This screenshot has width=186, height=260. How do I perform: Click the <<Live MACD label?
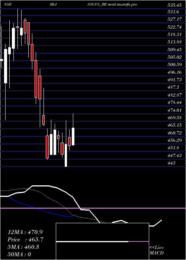click(157, 250)
